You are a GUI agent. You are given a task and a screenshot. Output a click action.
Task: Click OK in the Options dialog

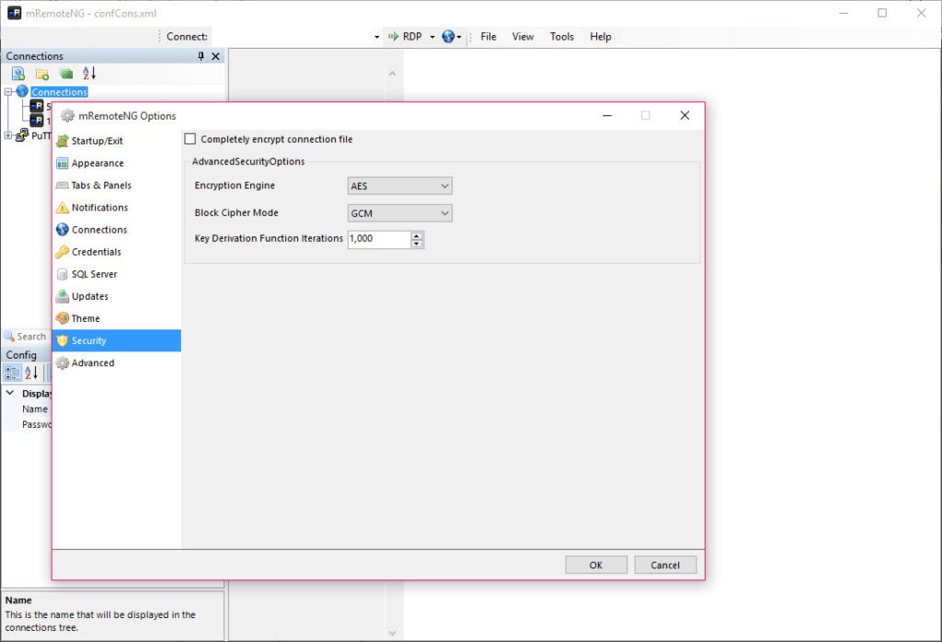coord(596,565)
